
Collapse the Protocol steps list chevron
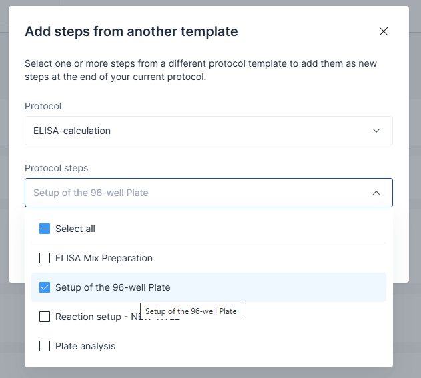click(376, 193)
